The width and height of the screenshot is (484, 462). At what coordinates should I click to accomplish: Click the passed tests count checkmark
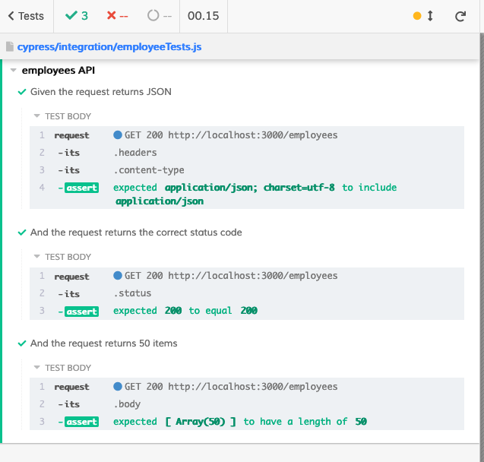tap(71, 15)
